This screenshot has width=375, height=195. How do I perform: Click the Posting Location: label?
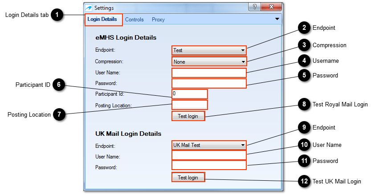coord(114,106)
